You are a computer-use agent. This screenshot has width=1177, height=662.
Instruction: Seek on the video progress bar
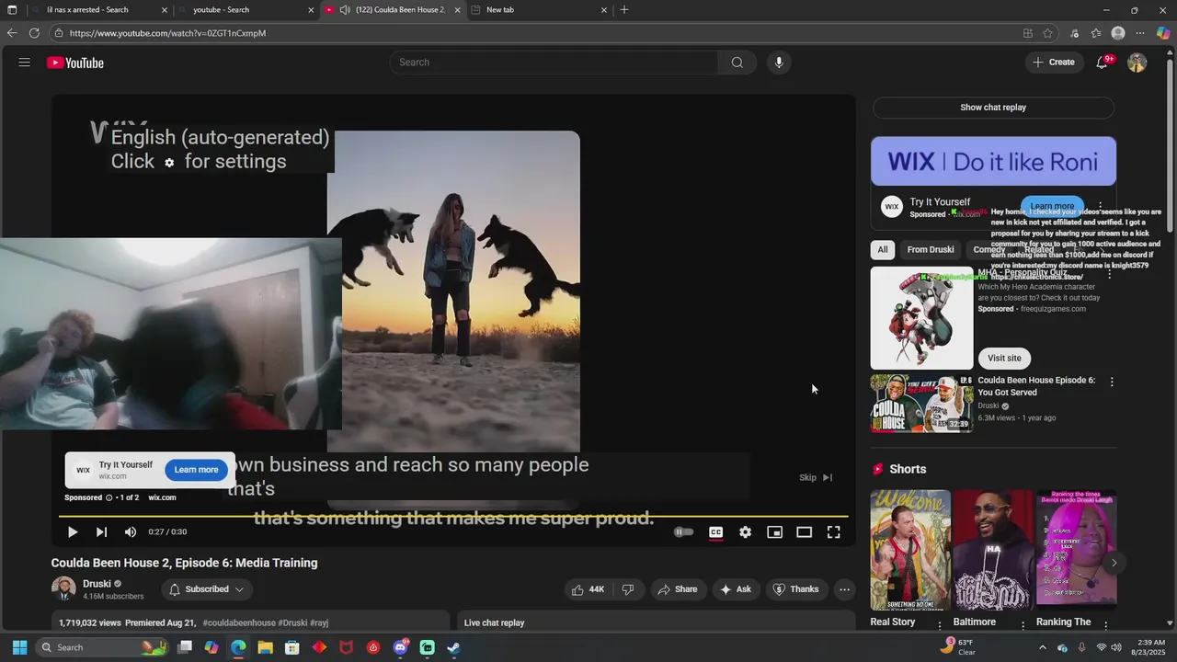point(455,516)
